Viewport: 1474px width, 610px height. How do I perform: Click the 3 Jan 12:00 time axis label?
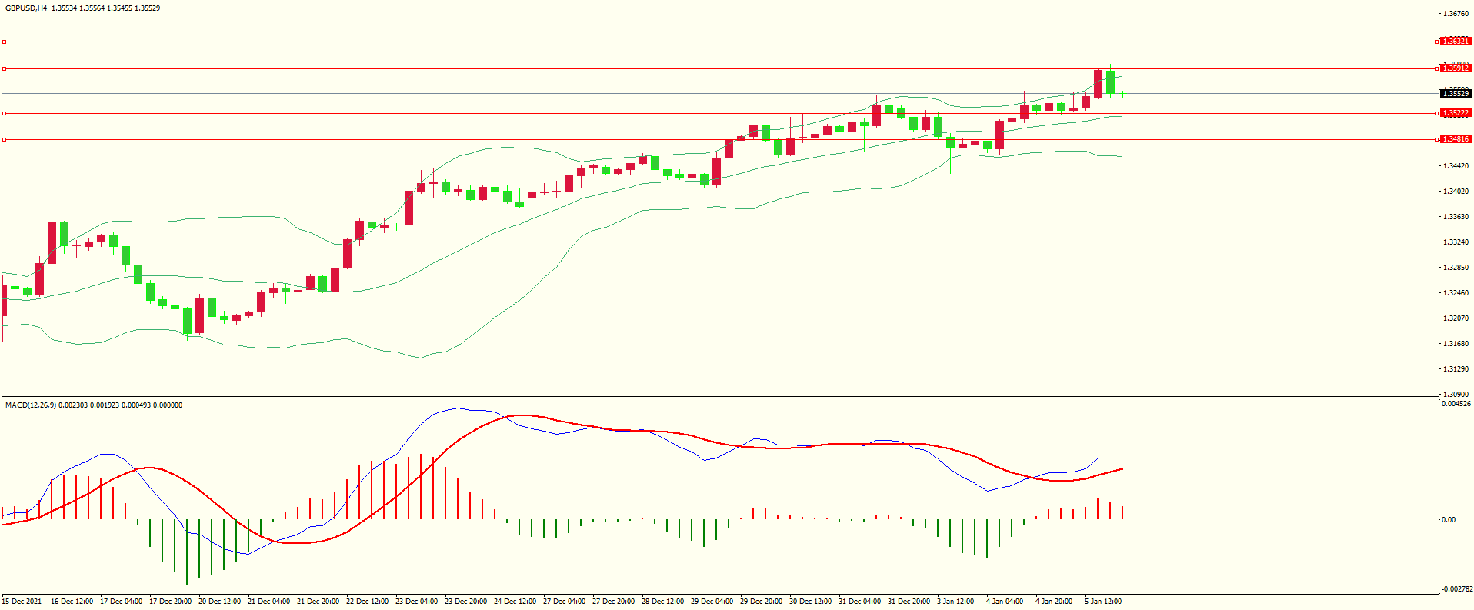tap(955, 602)
